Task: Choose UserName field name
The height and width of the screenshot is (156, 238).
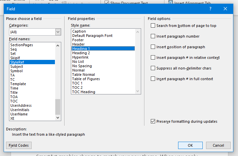Action: tap(19, 114)
